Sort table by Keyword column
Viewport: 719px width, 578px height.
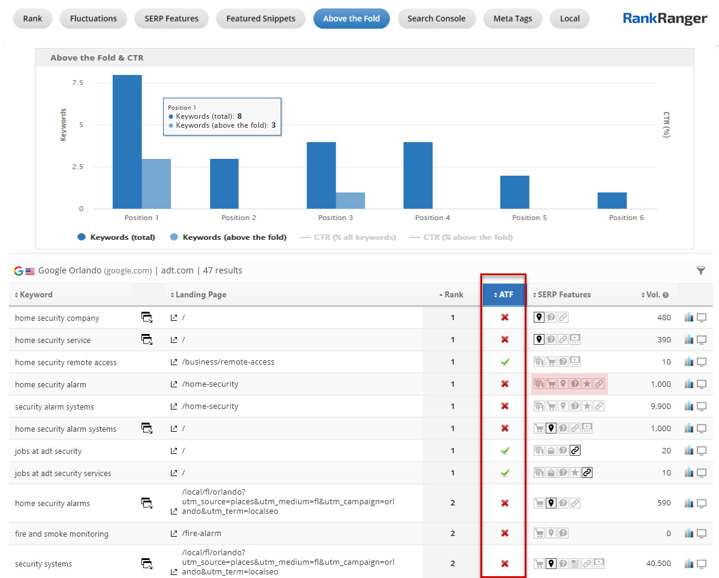tap(34, 295)
